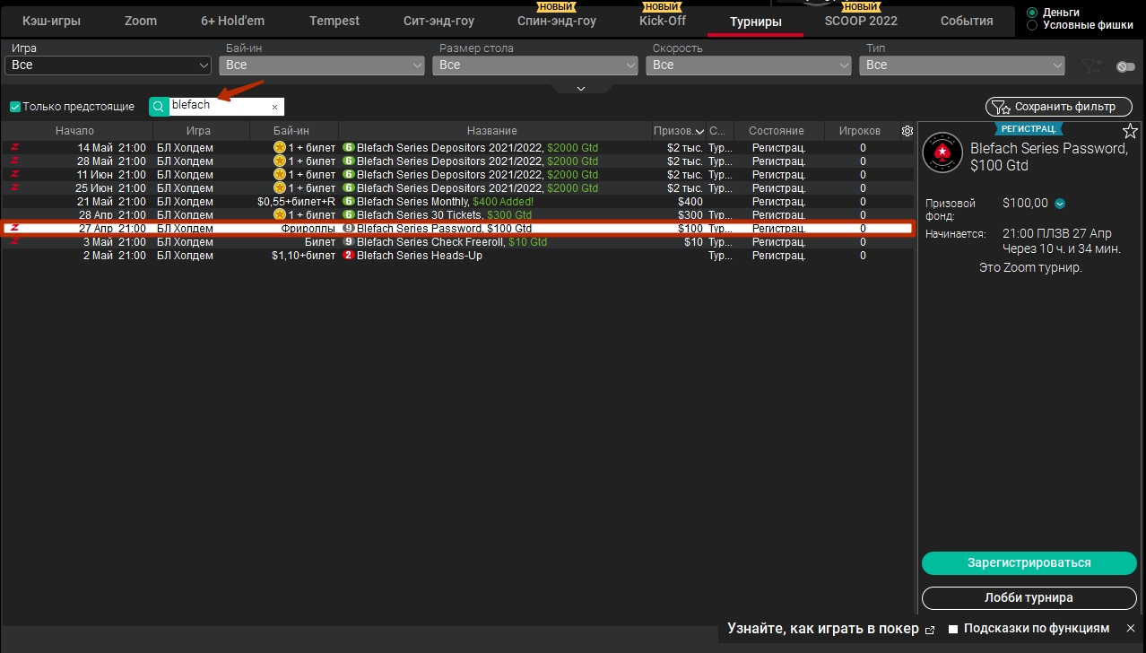The width and height of the screenshot is (1146, 653).
Task: Open table column settings gear
Action: coord(907,131)
